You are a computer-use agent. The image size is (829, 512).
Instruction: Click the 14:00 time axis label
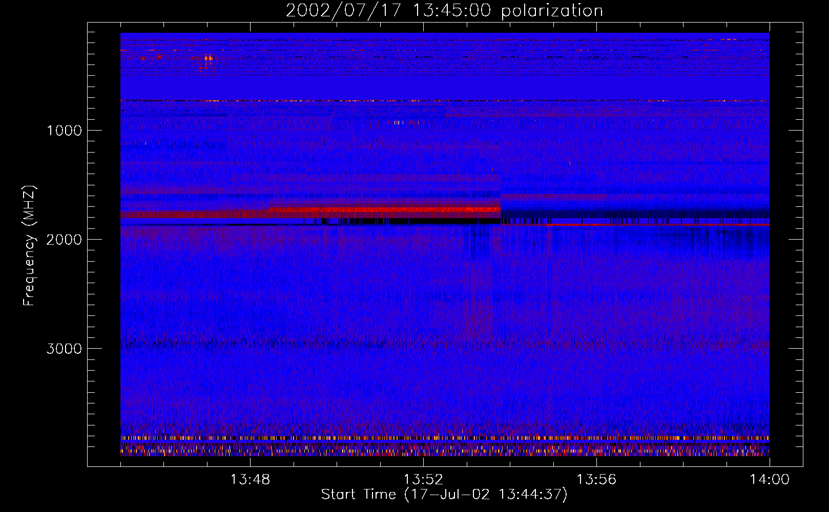coord(770,480)
